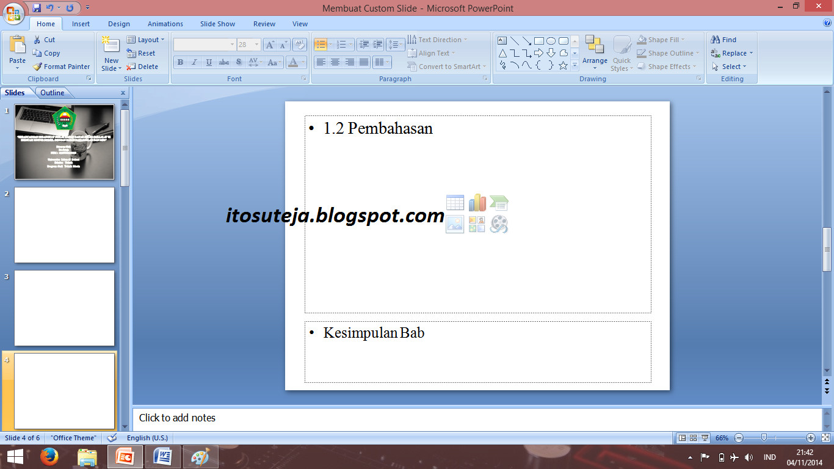834x469 pixels.
Task: Switch to the Design tab
Action: [x=119, y=24]
